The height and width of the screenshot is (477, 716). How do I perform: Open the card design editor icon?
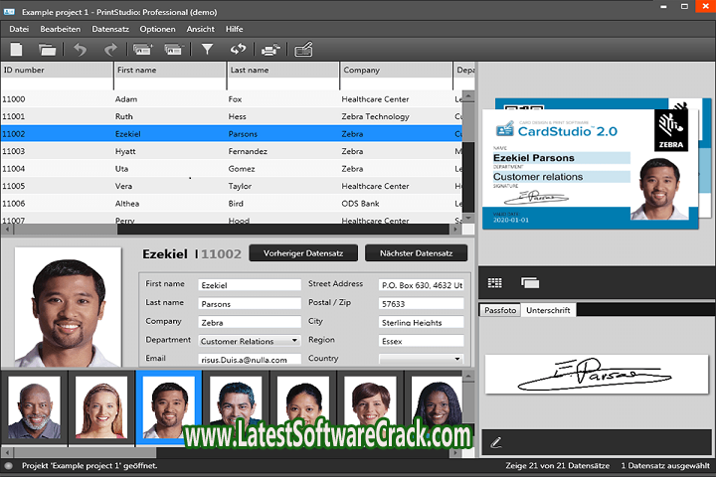(303, 50)
